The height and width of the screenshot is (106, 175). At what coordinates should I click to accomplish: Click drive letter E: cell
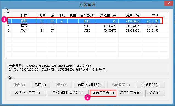(42, 30)
